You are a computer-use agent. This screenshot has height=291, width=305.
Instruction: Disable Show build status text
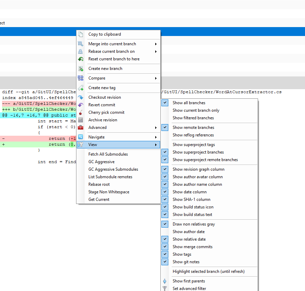(165, 215)
